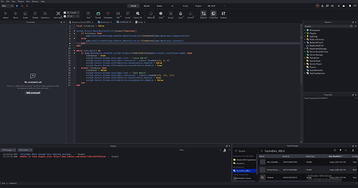Screen dimensions: 358x188
Task: Toggle the Properties panel button
Action: tap(213, 15)
